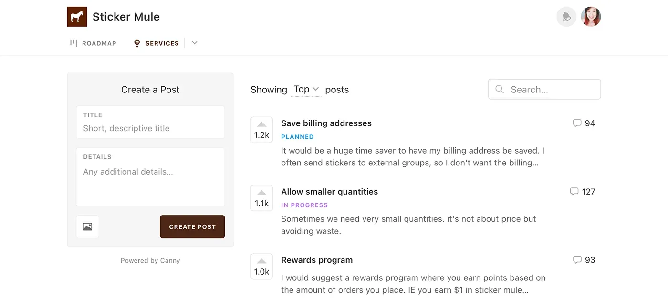Click the Sticker Mule horse logo

coord(77,16)
